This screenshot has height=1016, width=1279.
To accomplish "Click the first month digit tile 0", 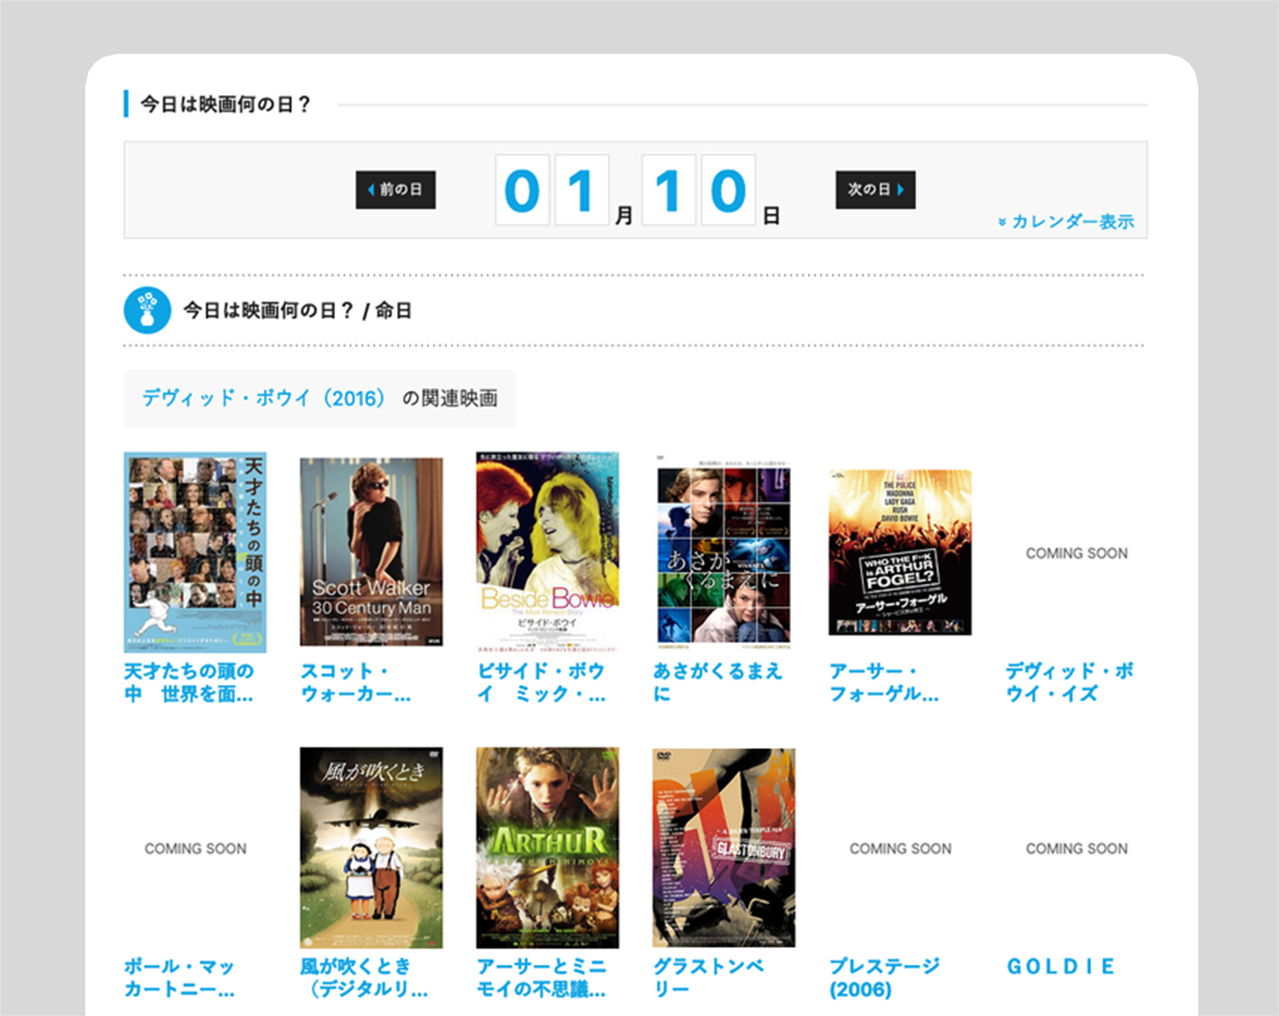I will pos(522,190).
